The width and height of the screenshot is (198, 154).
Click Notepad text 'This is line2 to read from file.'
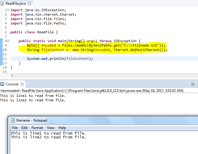[48, 137]
